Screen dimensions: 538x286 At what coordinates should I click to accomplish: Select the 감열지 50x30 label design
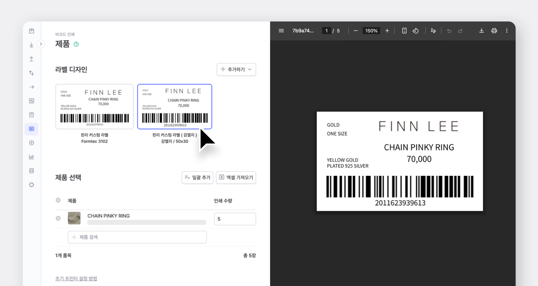(x=175, y=107)
